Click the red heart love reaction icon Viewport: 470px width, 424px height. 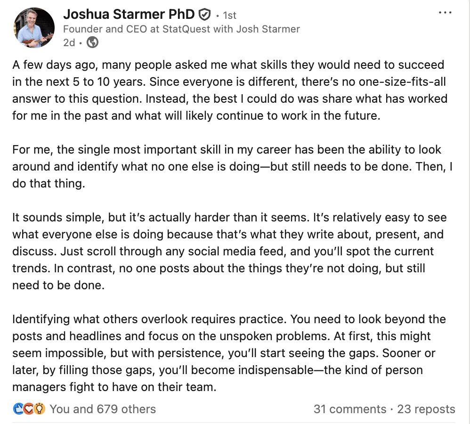28,409
